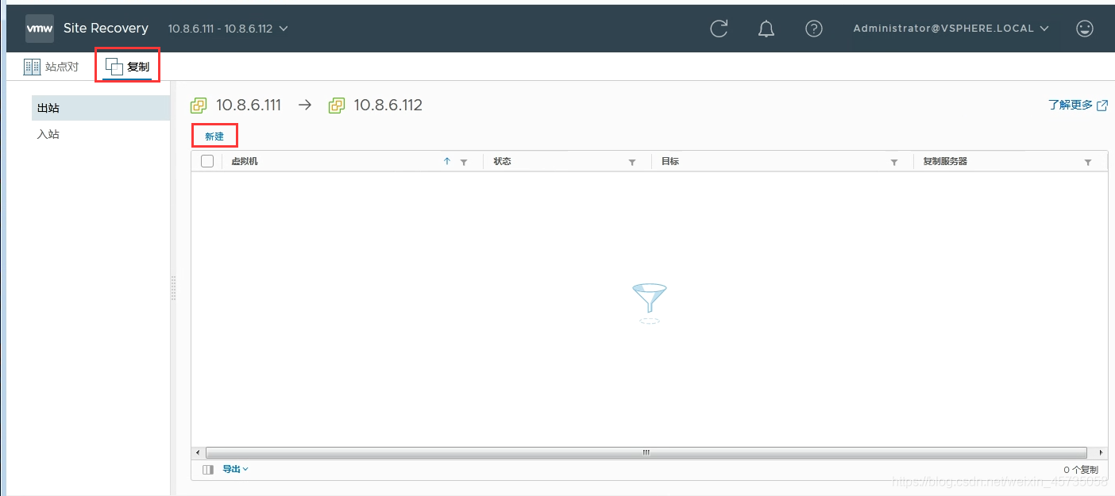The height and width of the screenshot is (496, 1115).
Task: Click the vCenter icon beside 10.8.6.112
Action: [337, 106]
